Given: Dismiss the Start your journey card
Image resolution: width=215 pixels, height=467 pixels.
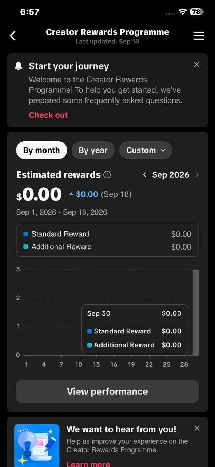Looking at the screenshot, I should click(196, 65).
